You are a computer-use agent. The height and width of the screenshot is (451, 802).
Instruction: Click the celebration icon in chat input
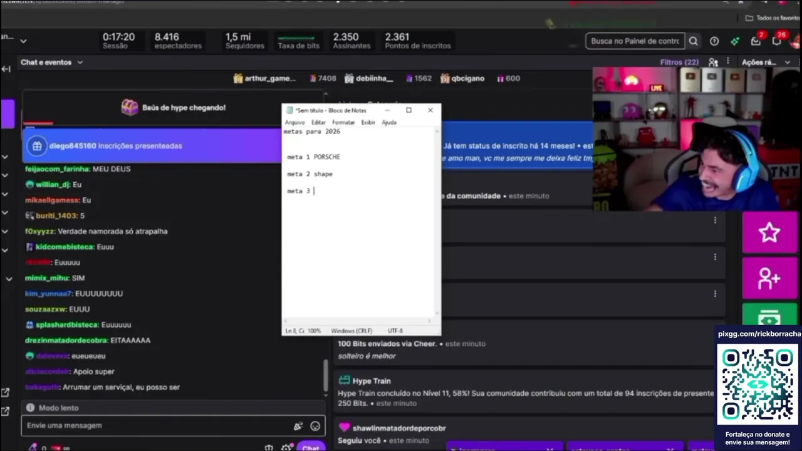click(298, 426)
